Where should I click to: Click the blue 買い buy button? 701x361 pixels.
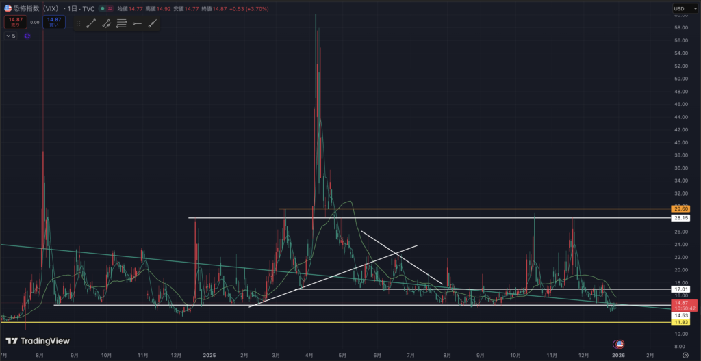(53, 22)
